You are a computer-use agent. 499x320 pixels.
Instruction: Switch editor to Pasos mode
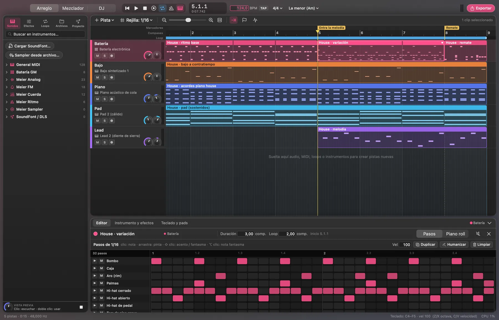coord(429,234)
